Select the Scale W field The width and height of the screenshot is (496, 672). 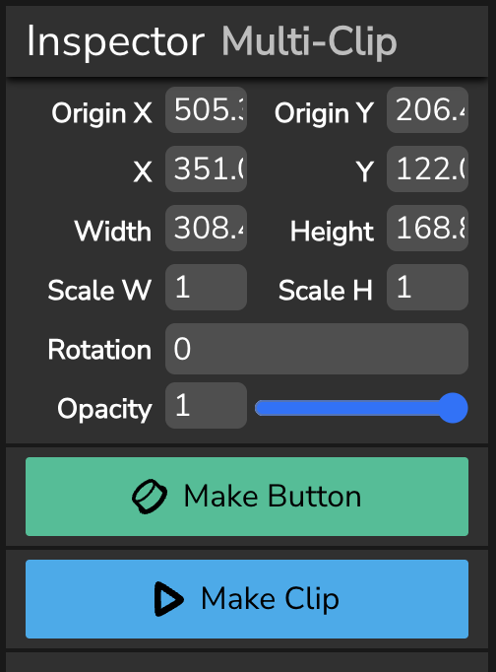207,287
